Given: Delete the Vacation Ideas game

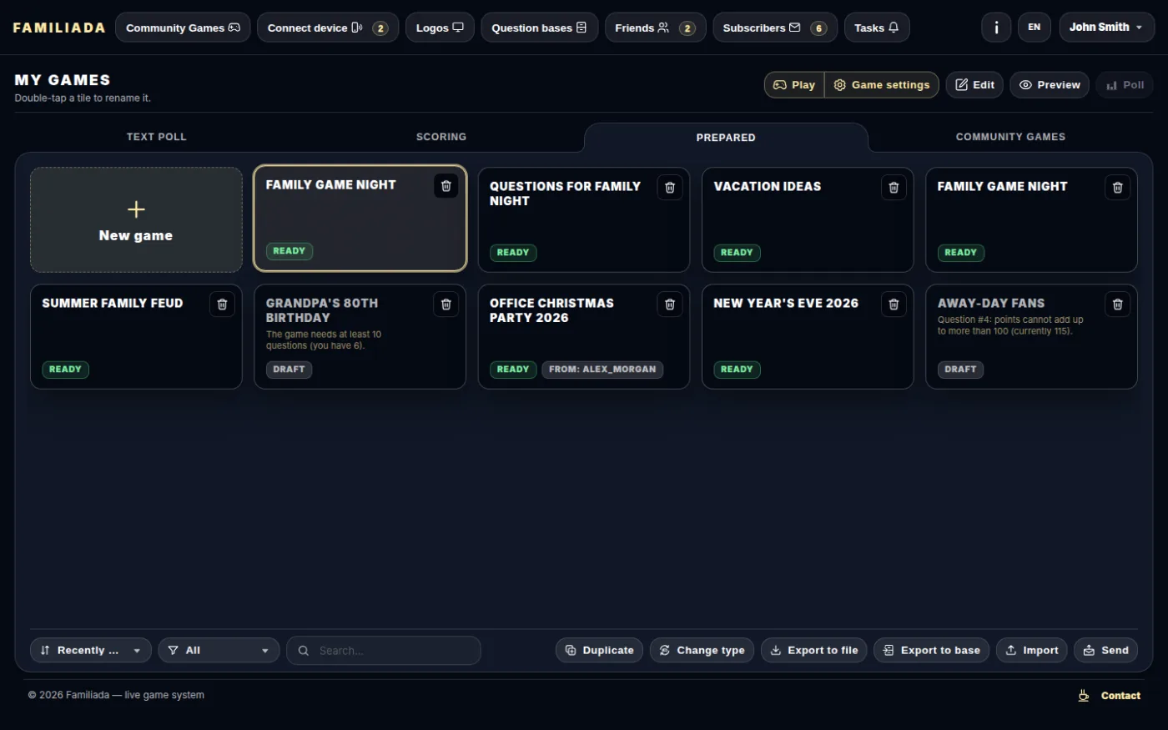Looking at the screenshot, I should [x=894, y=188].
